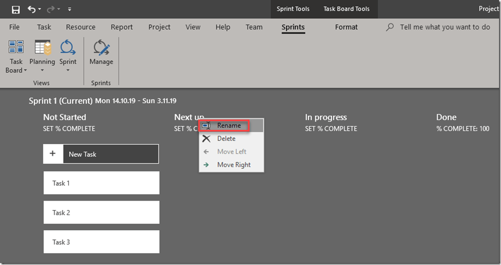
Task: Click the Save icon in title bar
Action: pos(16,9)
